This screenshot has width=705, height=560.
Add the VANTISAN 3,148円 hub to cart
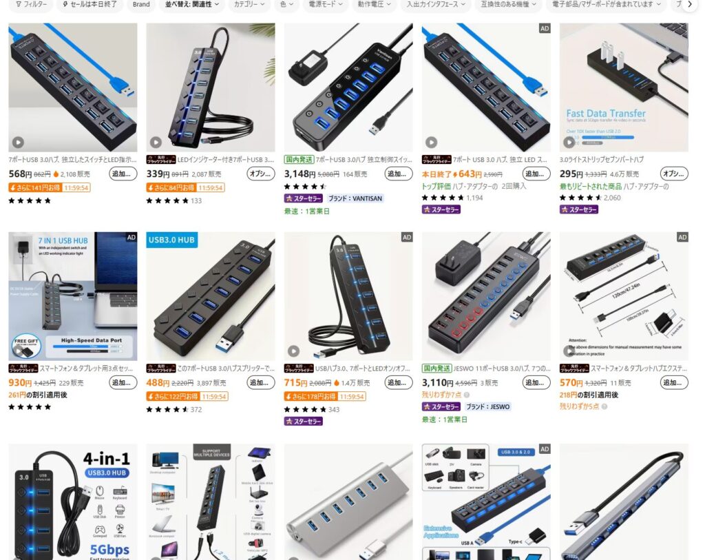pos(399,174)
